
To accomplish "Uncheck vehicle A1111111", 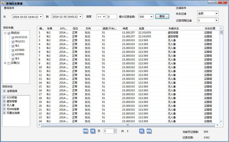I will (13, 37).
